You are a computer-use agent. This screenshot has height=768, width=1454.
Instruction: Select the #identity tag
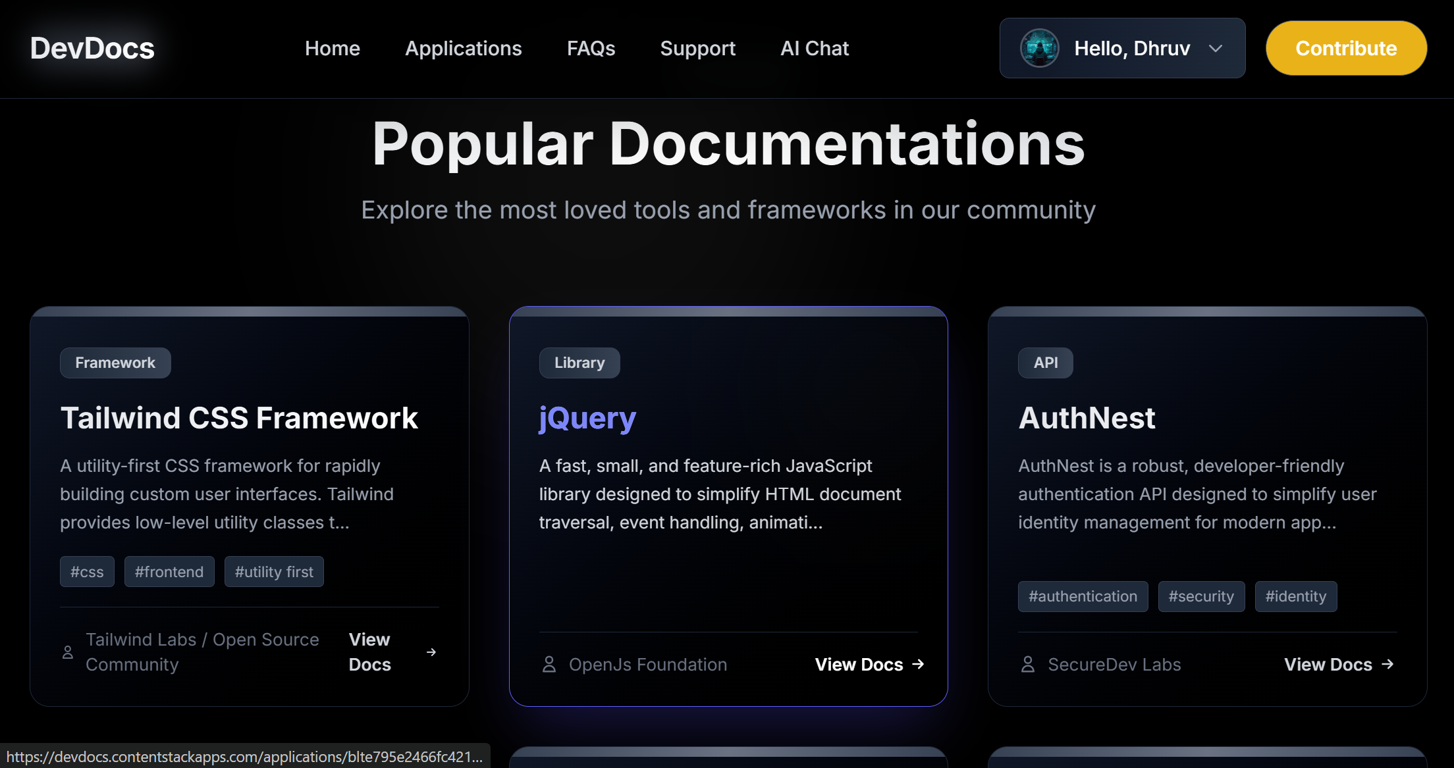click(1296, 596)
